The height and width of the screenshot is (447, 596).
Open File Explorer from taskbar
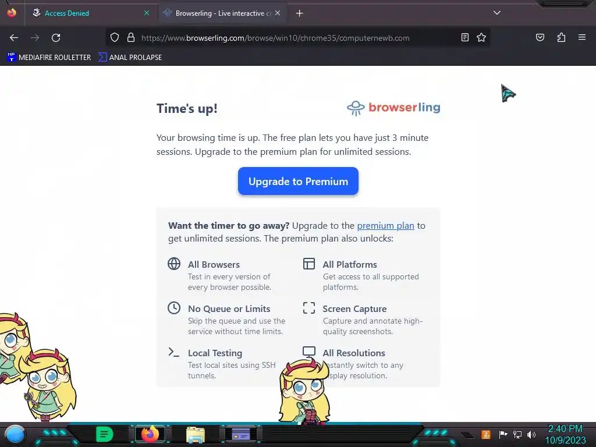click(x=196, y=435)
